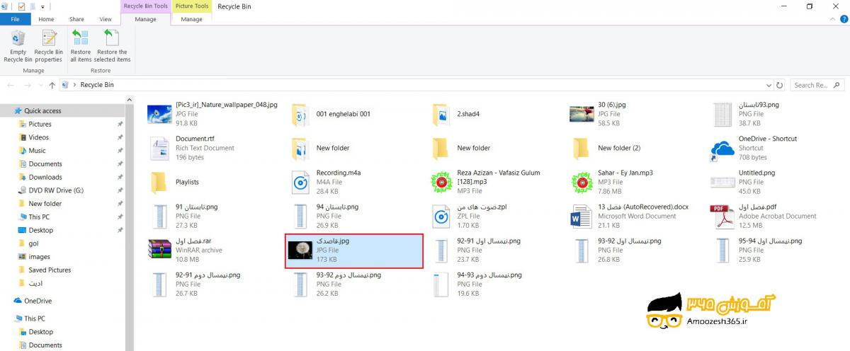Viewport: 850px width, 351px height.
Task: Go to Downloads in Quick access
Action: [45, 177]
